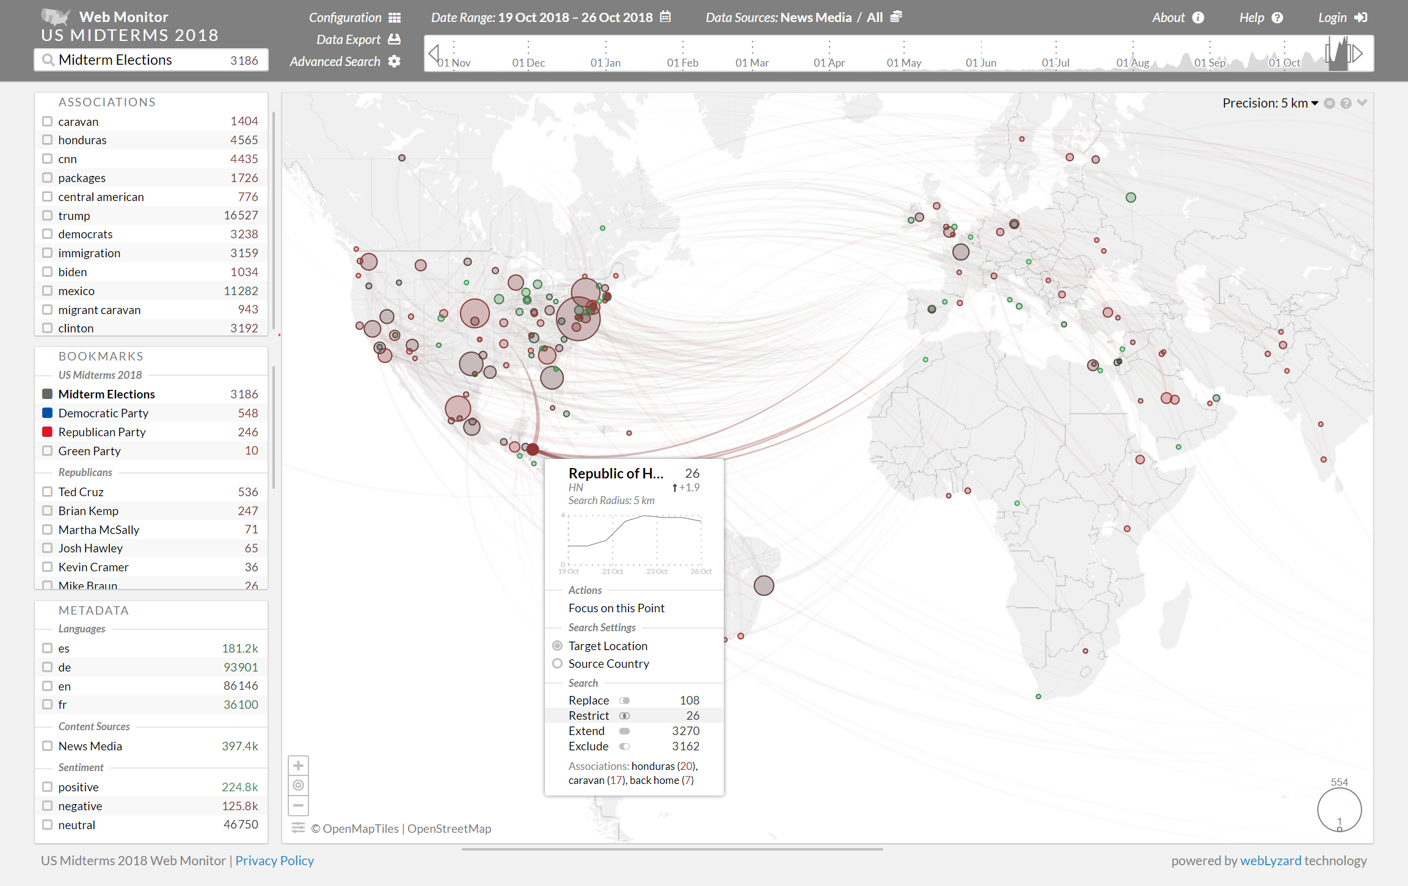Collapse the map panel chevron

point(1362,103)
